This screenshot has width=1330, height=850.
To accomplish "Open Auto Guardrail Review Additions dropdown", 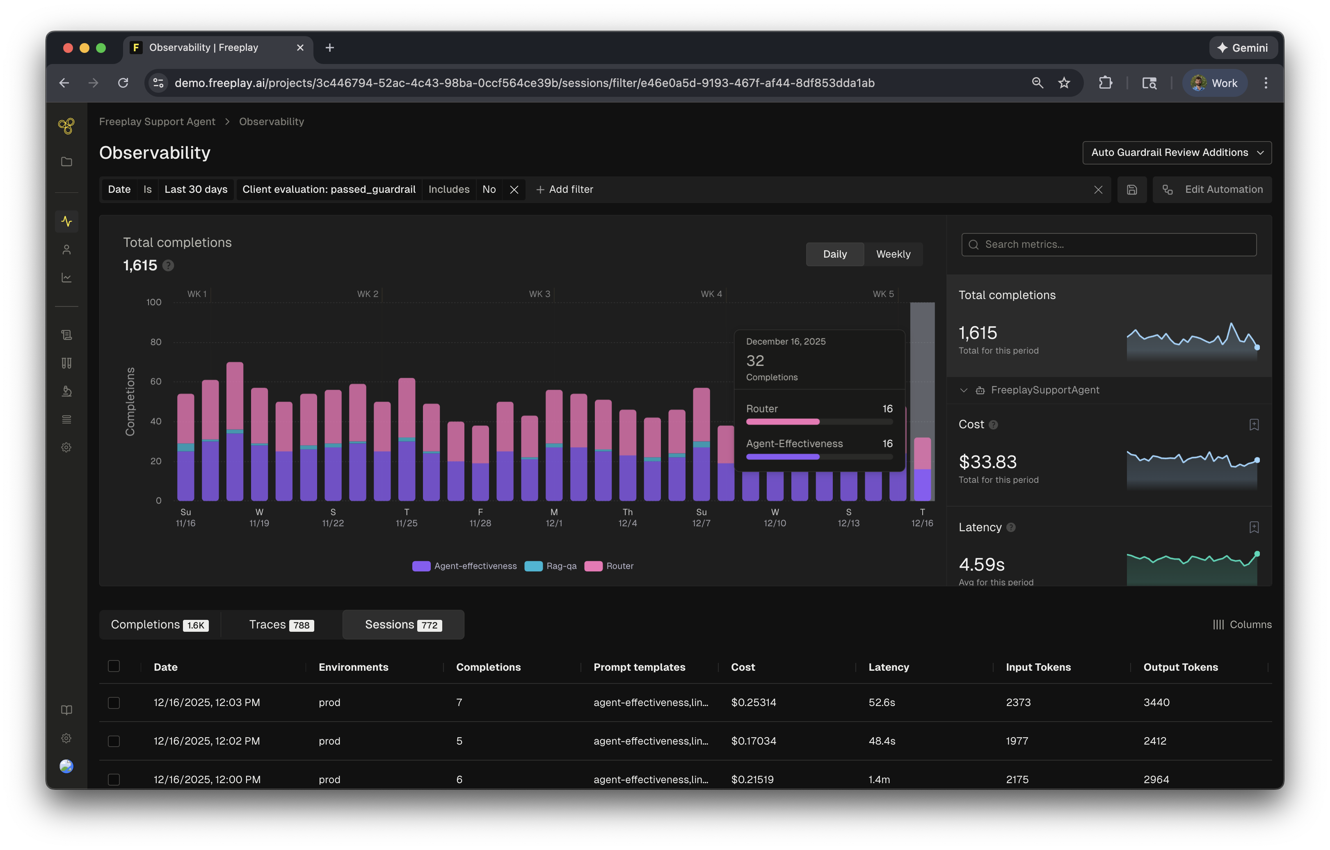I will click(x=1177, y=153).
